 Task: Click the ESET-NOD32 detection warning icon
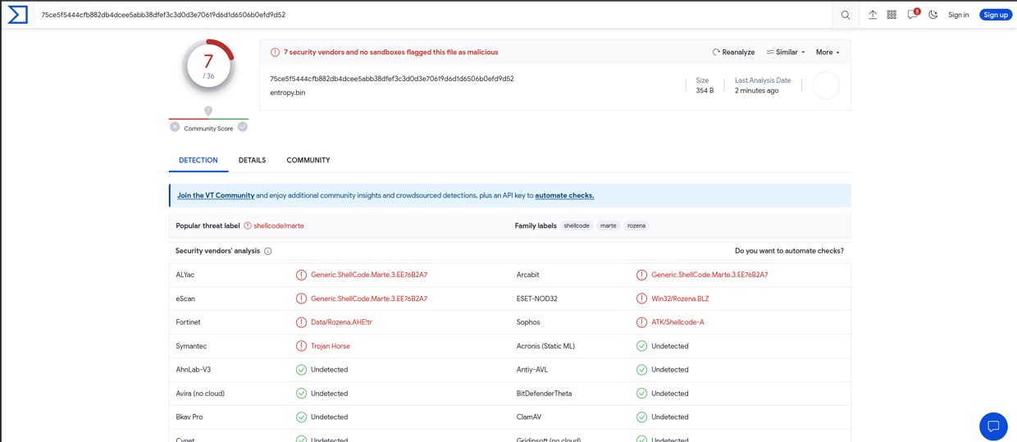641,298
